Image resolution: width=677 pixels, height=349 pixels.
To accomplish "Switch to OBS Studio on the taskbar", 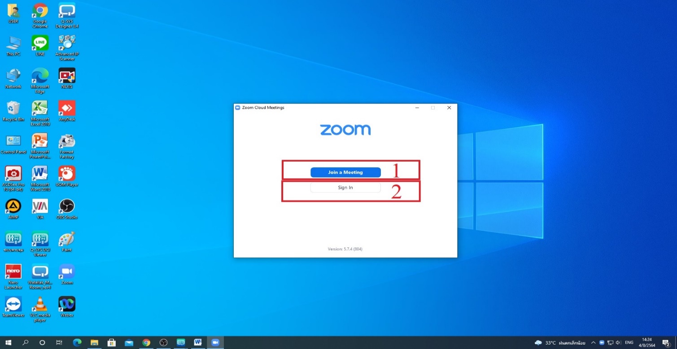I will (x=164, y=343).
